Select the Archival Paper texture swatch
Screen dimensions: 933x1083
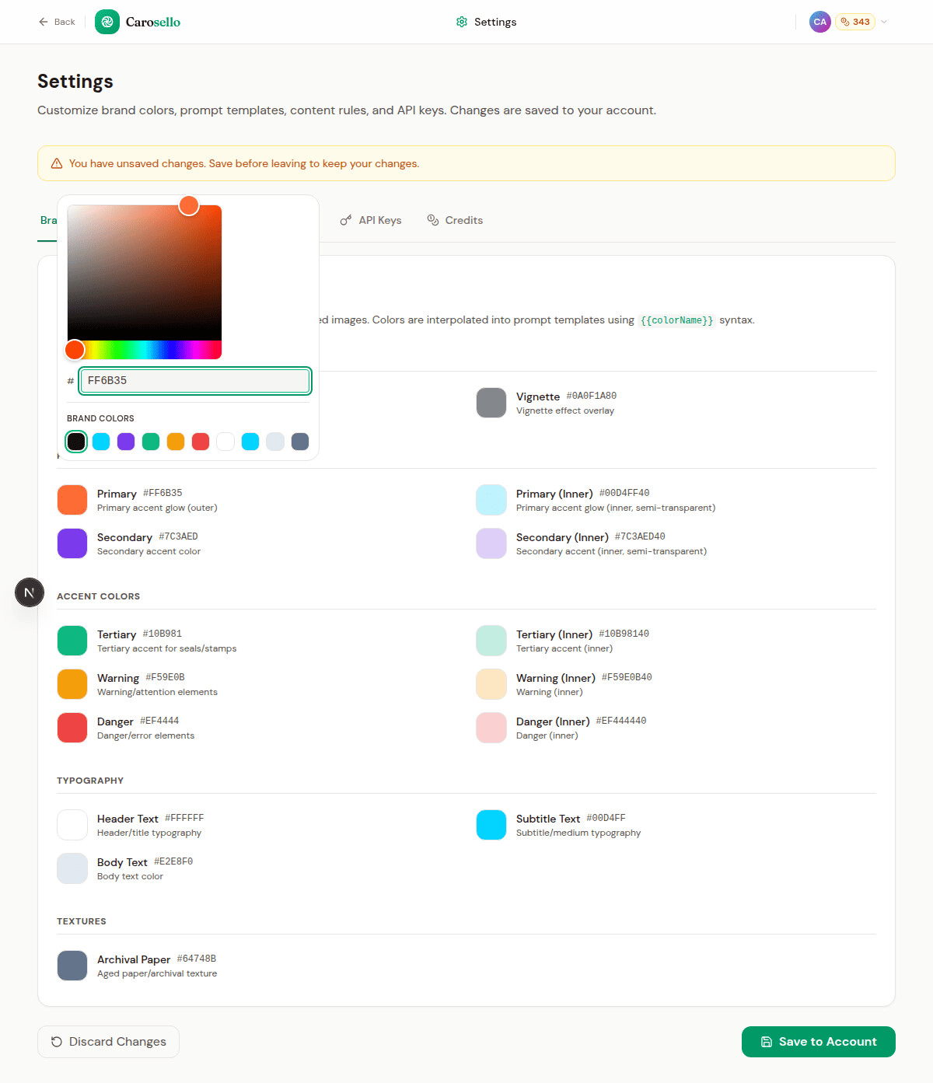tap(72, 965)
